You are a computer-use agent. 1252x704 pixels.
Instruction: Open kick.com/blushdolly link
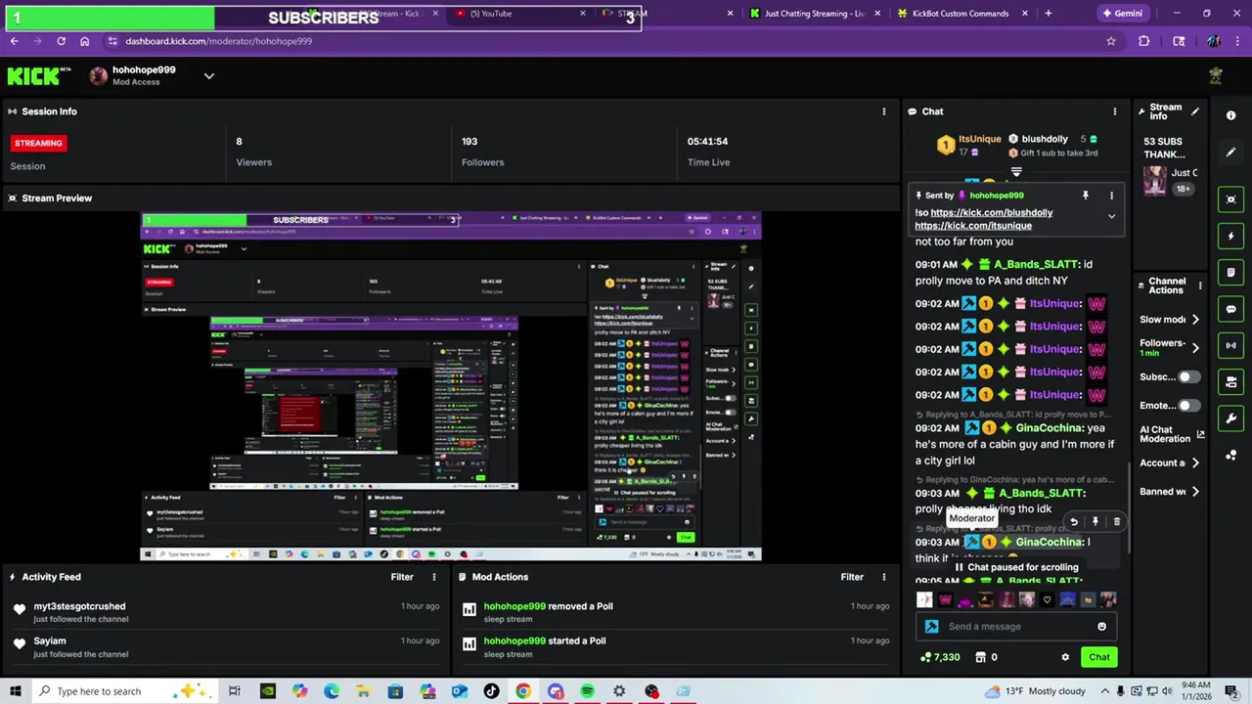(x=992, y=212)
